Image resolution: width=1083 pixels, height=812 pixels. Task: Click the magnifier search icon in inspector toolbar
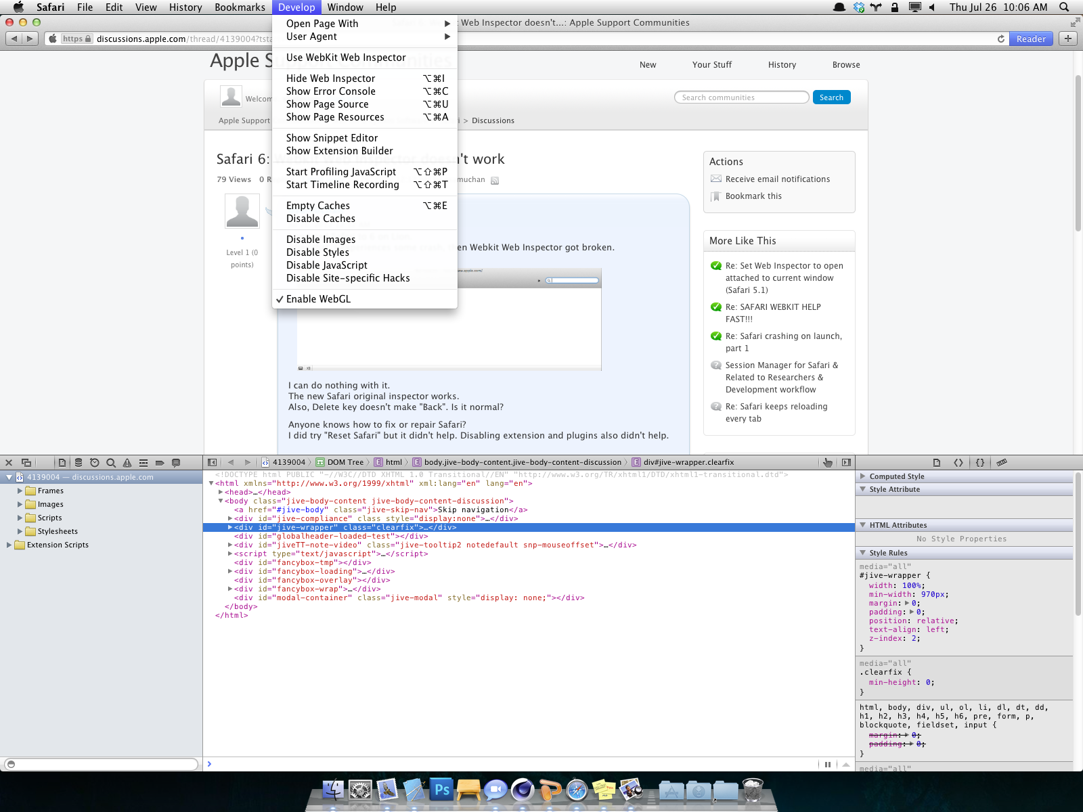(x=111, y=463)
